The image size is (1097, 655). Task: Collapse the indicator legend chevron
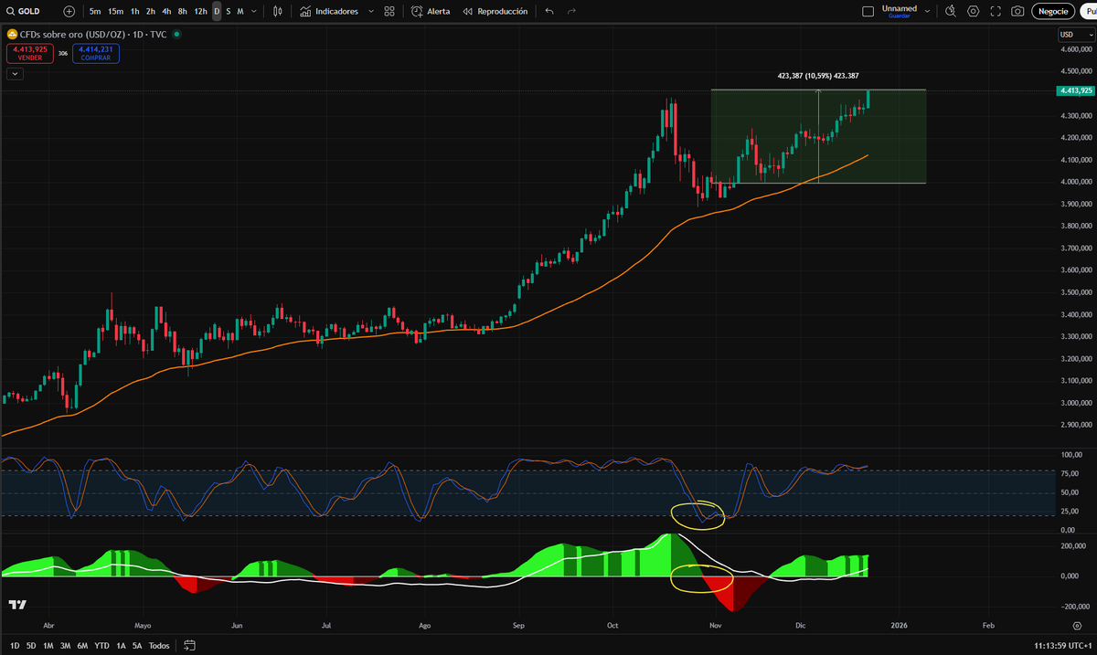[14, 73]
